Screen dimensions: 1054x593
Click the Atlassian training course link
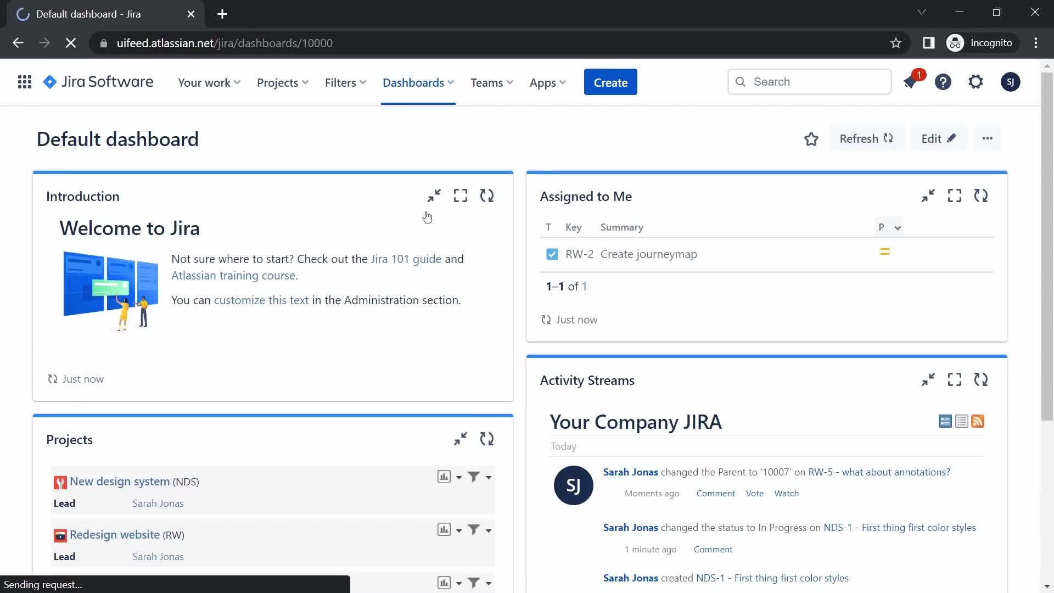[x=232, y=275]
